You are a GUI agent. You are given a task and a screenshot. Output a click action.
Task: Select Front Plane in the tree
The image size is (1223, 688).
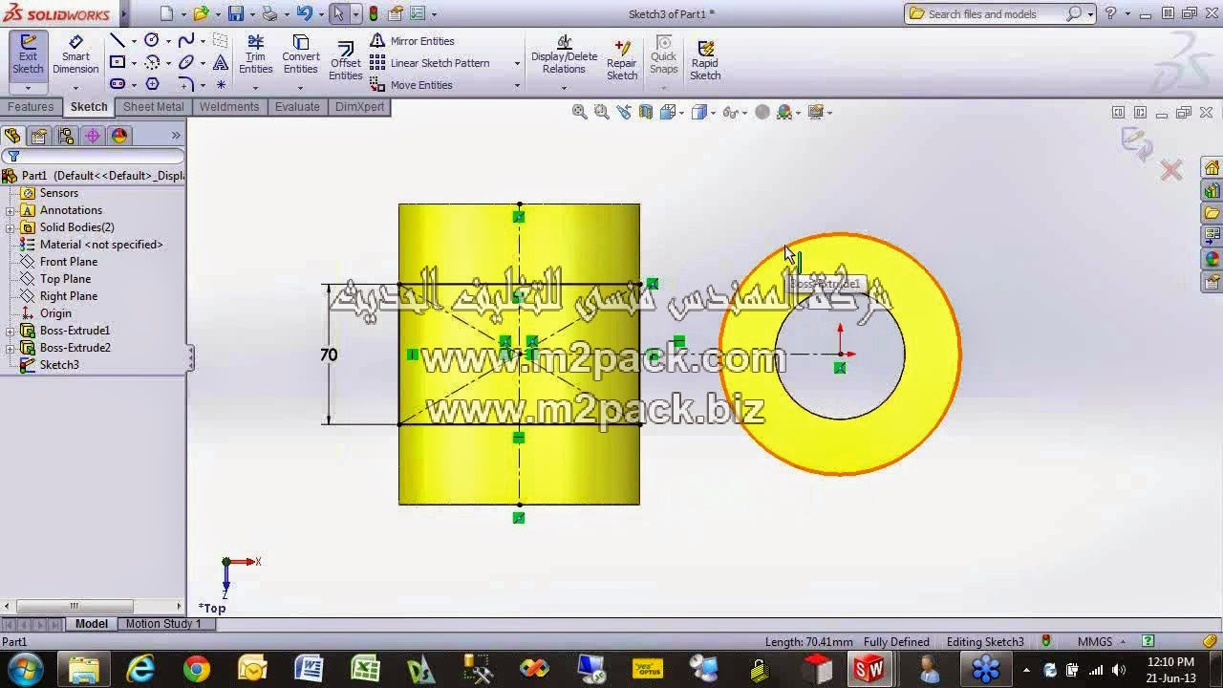[68, 262]
